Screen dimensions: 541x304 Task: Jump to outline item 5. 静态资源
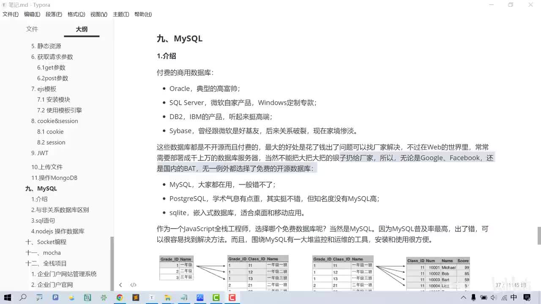coord(46,46)
